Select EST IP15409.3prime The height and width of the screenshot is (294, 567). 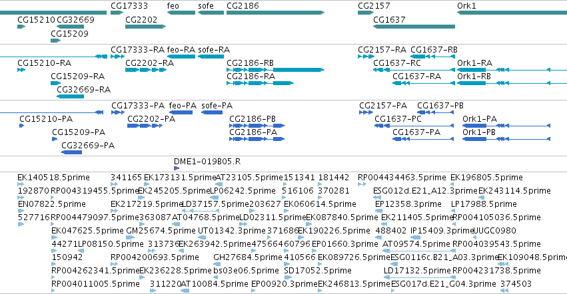416,237
